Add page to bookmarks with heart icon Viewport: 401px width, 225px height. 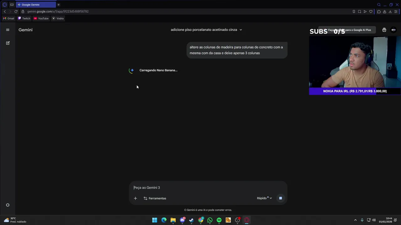(371, 12)
